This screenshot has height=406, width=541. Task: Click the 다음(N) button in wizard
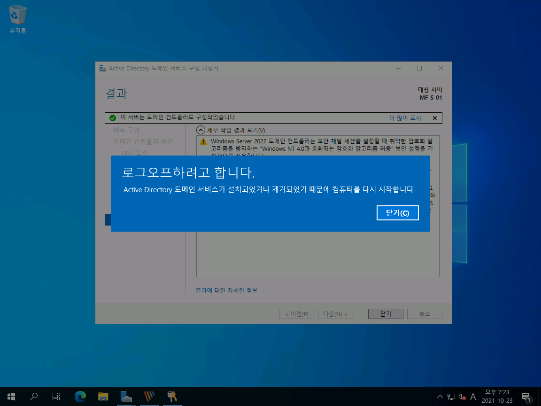tap(335, 314)
